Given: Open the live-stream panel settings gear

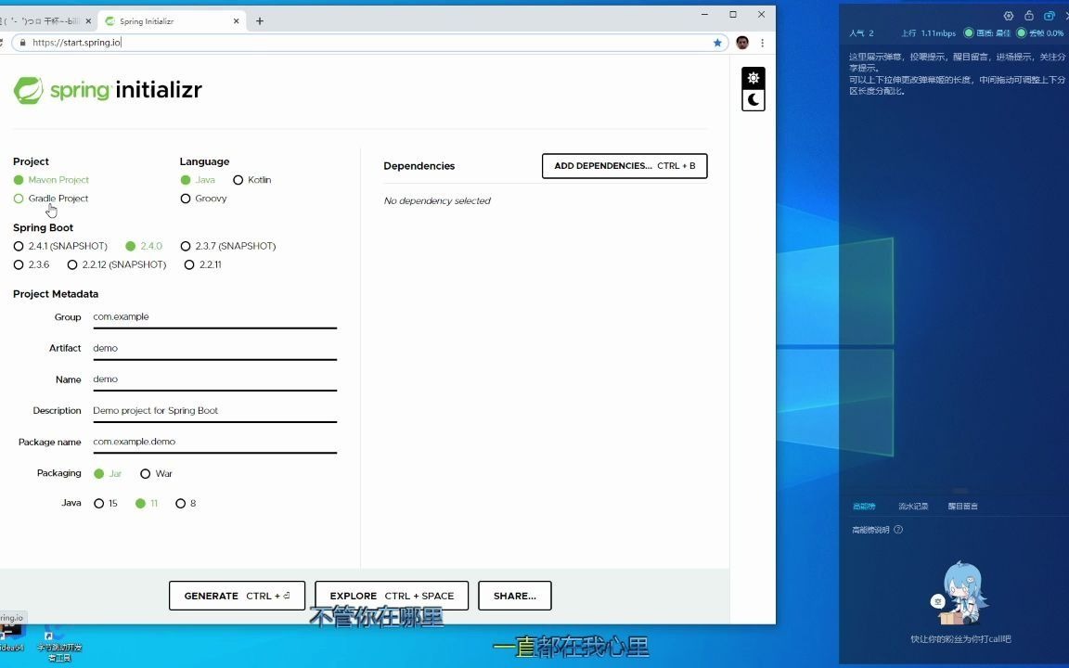Looking at the screenshot, I should [1009, 15].
